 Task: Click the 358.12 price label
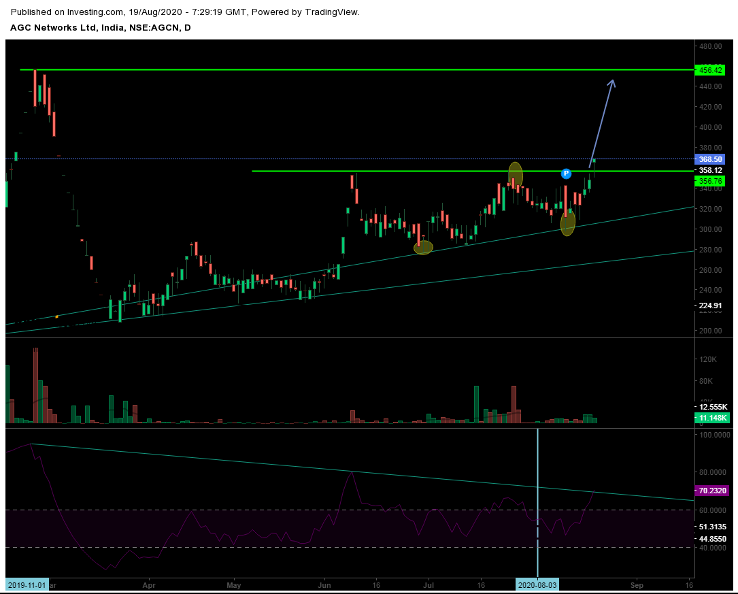coord(710,170)
